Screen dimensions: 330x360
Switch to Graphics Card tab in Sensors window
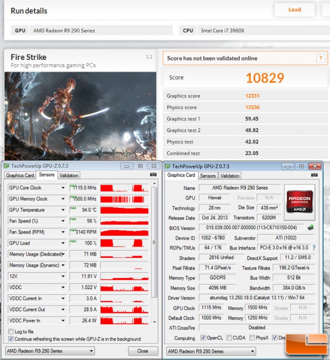point(20,175)
